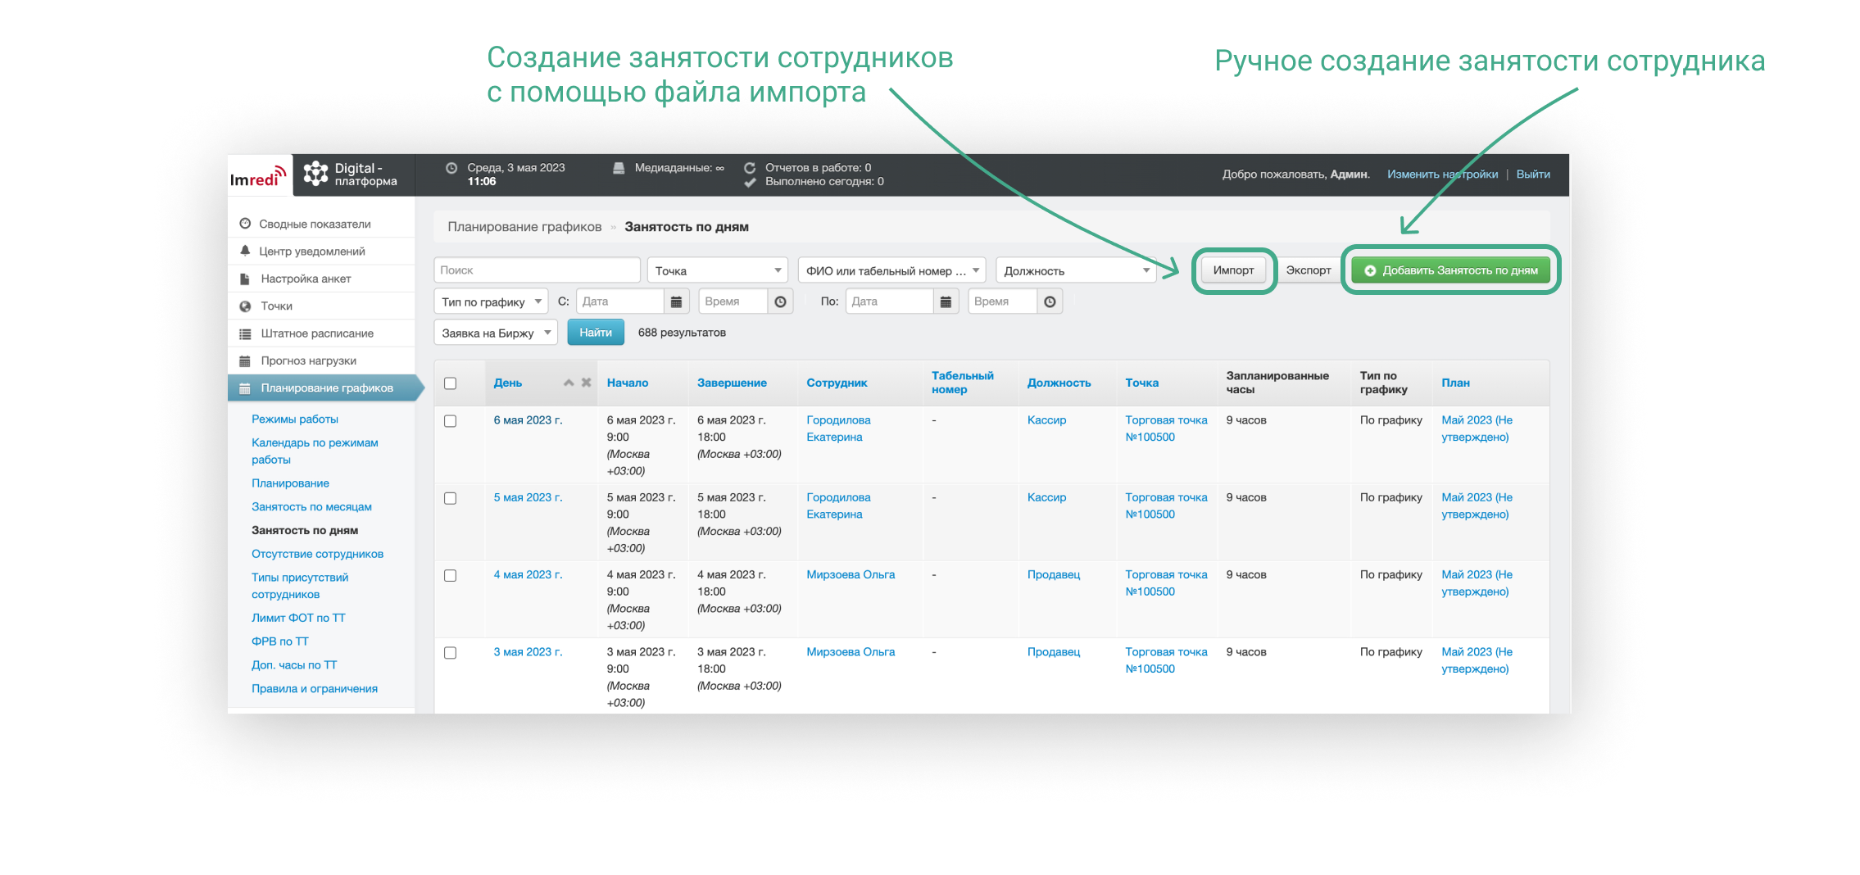Click the refresh icon near Отчетов в работе

pos(750,168)
